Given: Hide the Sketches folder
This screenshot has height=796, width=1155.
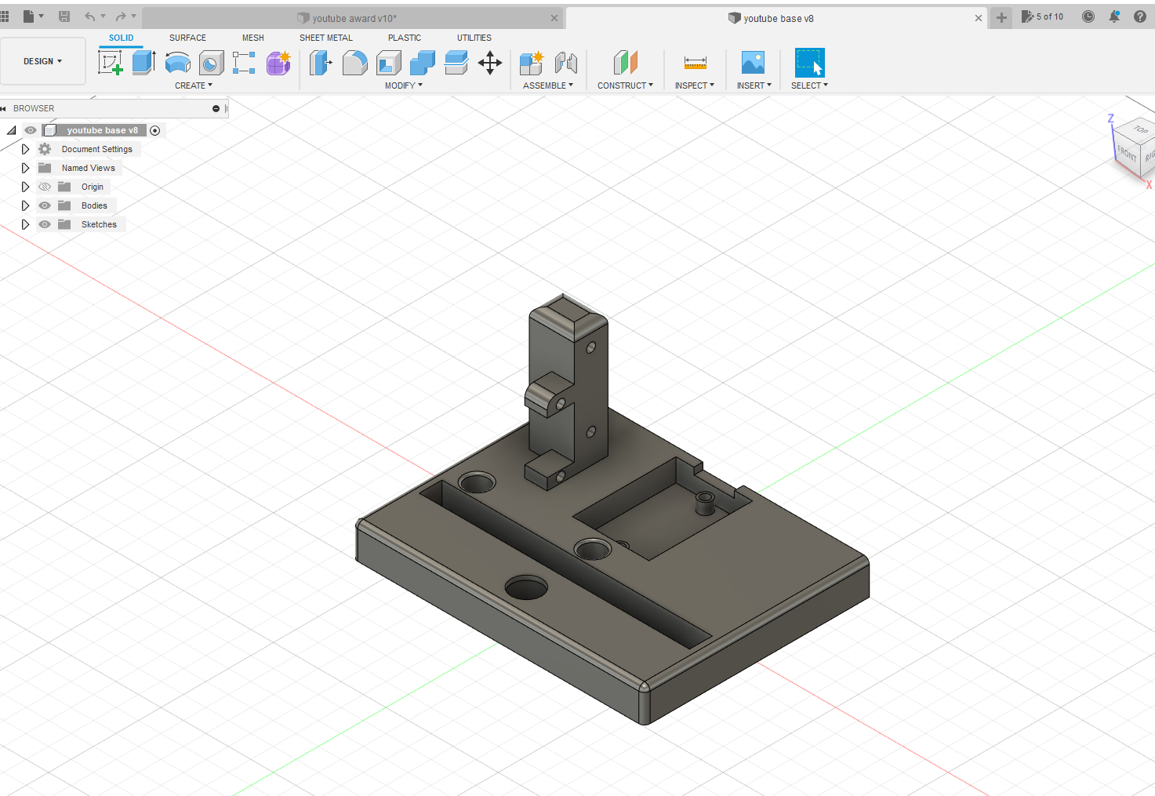Looking at the screenshot, I should [45, 224].
